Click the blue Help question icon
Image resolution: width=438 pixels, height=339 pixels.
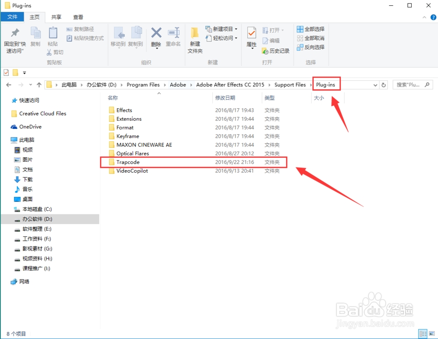point(433,18)
